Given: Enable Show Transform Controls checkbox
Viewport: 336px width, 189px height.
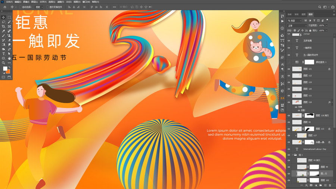Looking at the screenshot, I should click(x=47, y=7).
